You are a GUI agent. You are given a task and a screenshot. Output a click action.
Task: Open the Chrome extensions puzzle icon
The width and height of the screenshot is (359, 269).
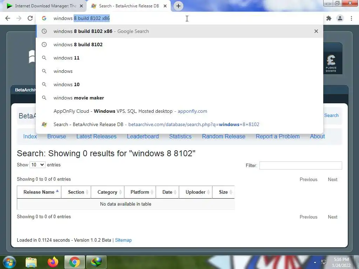click(x=329, y=18)
